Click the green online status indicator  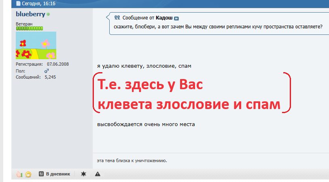48,14
